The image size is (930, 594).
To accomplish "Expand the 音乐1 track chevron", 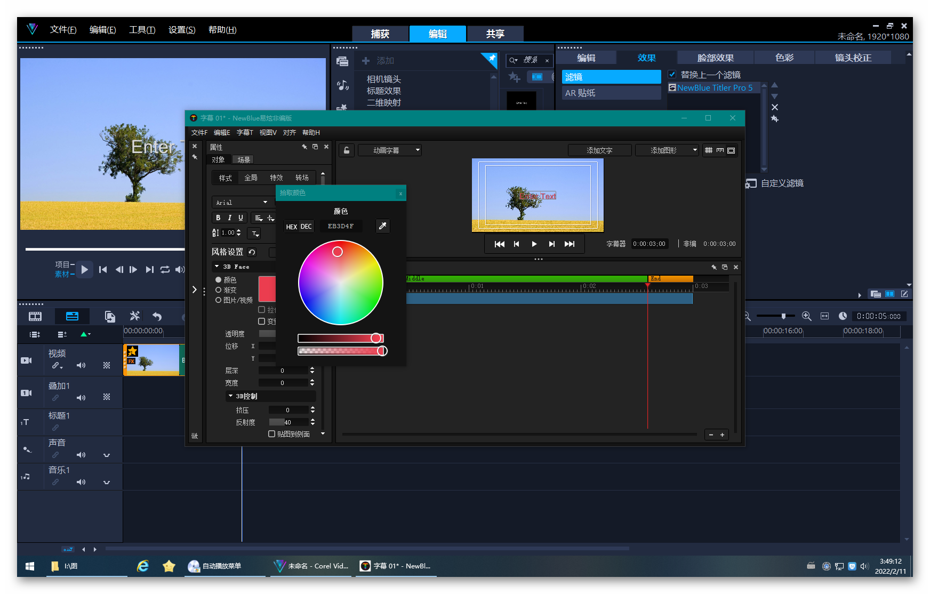I will [x=107, y=482].
